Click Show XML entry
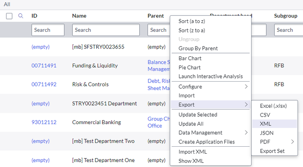Viewport: 303px width, 167px height. (x=191, y=161)
